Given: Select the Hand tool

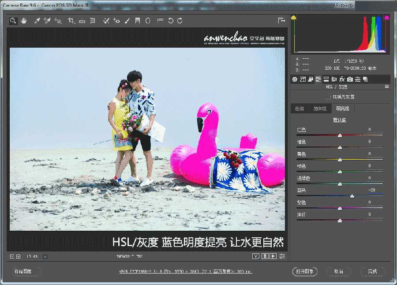Looking at the screenshot, I should click(x=24, y=20).
